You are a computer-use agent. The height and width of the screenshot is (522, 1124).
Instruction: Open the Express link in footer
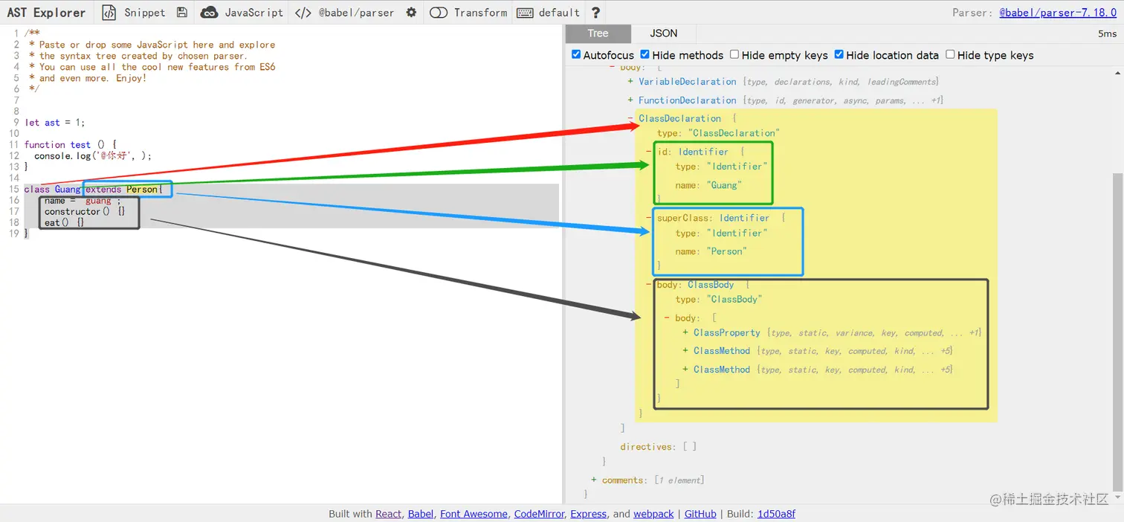coord(589,514)
